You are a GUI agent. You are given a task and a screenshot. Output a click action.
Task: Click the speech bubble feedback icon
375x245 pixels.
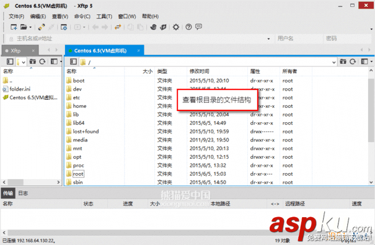(x=198, y=27)
